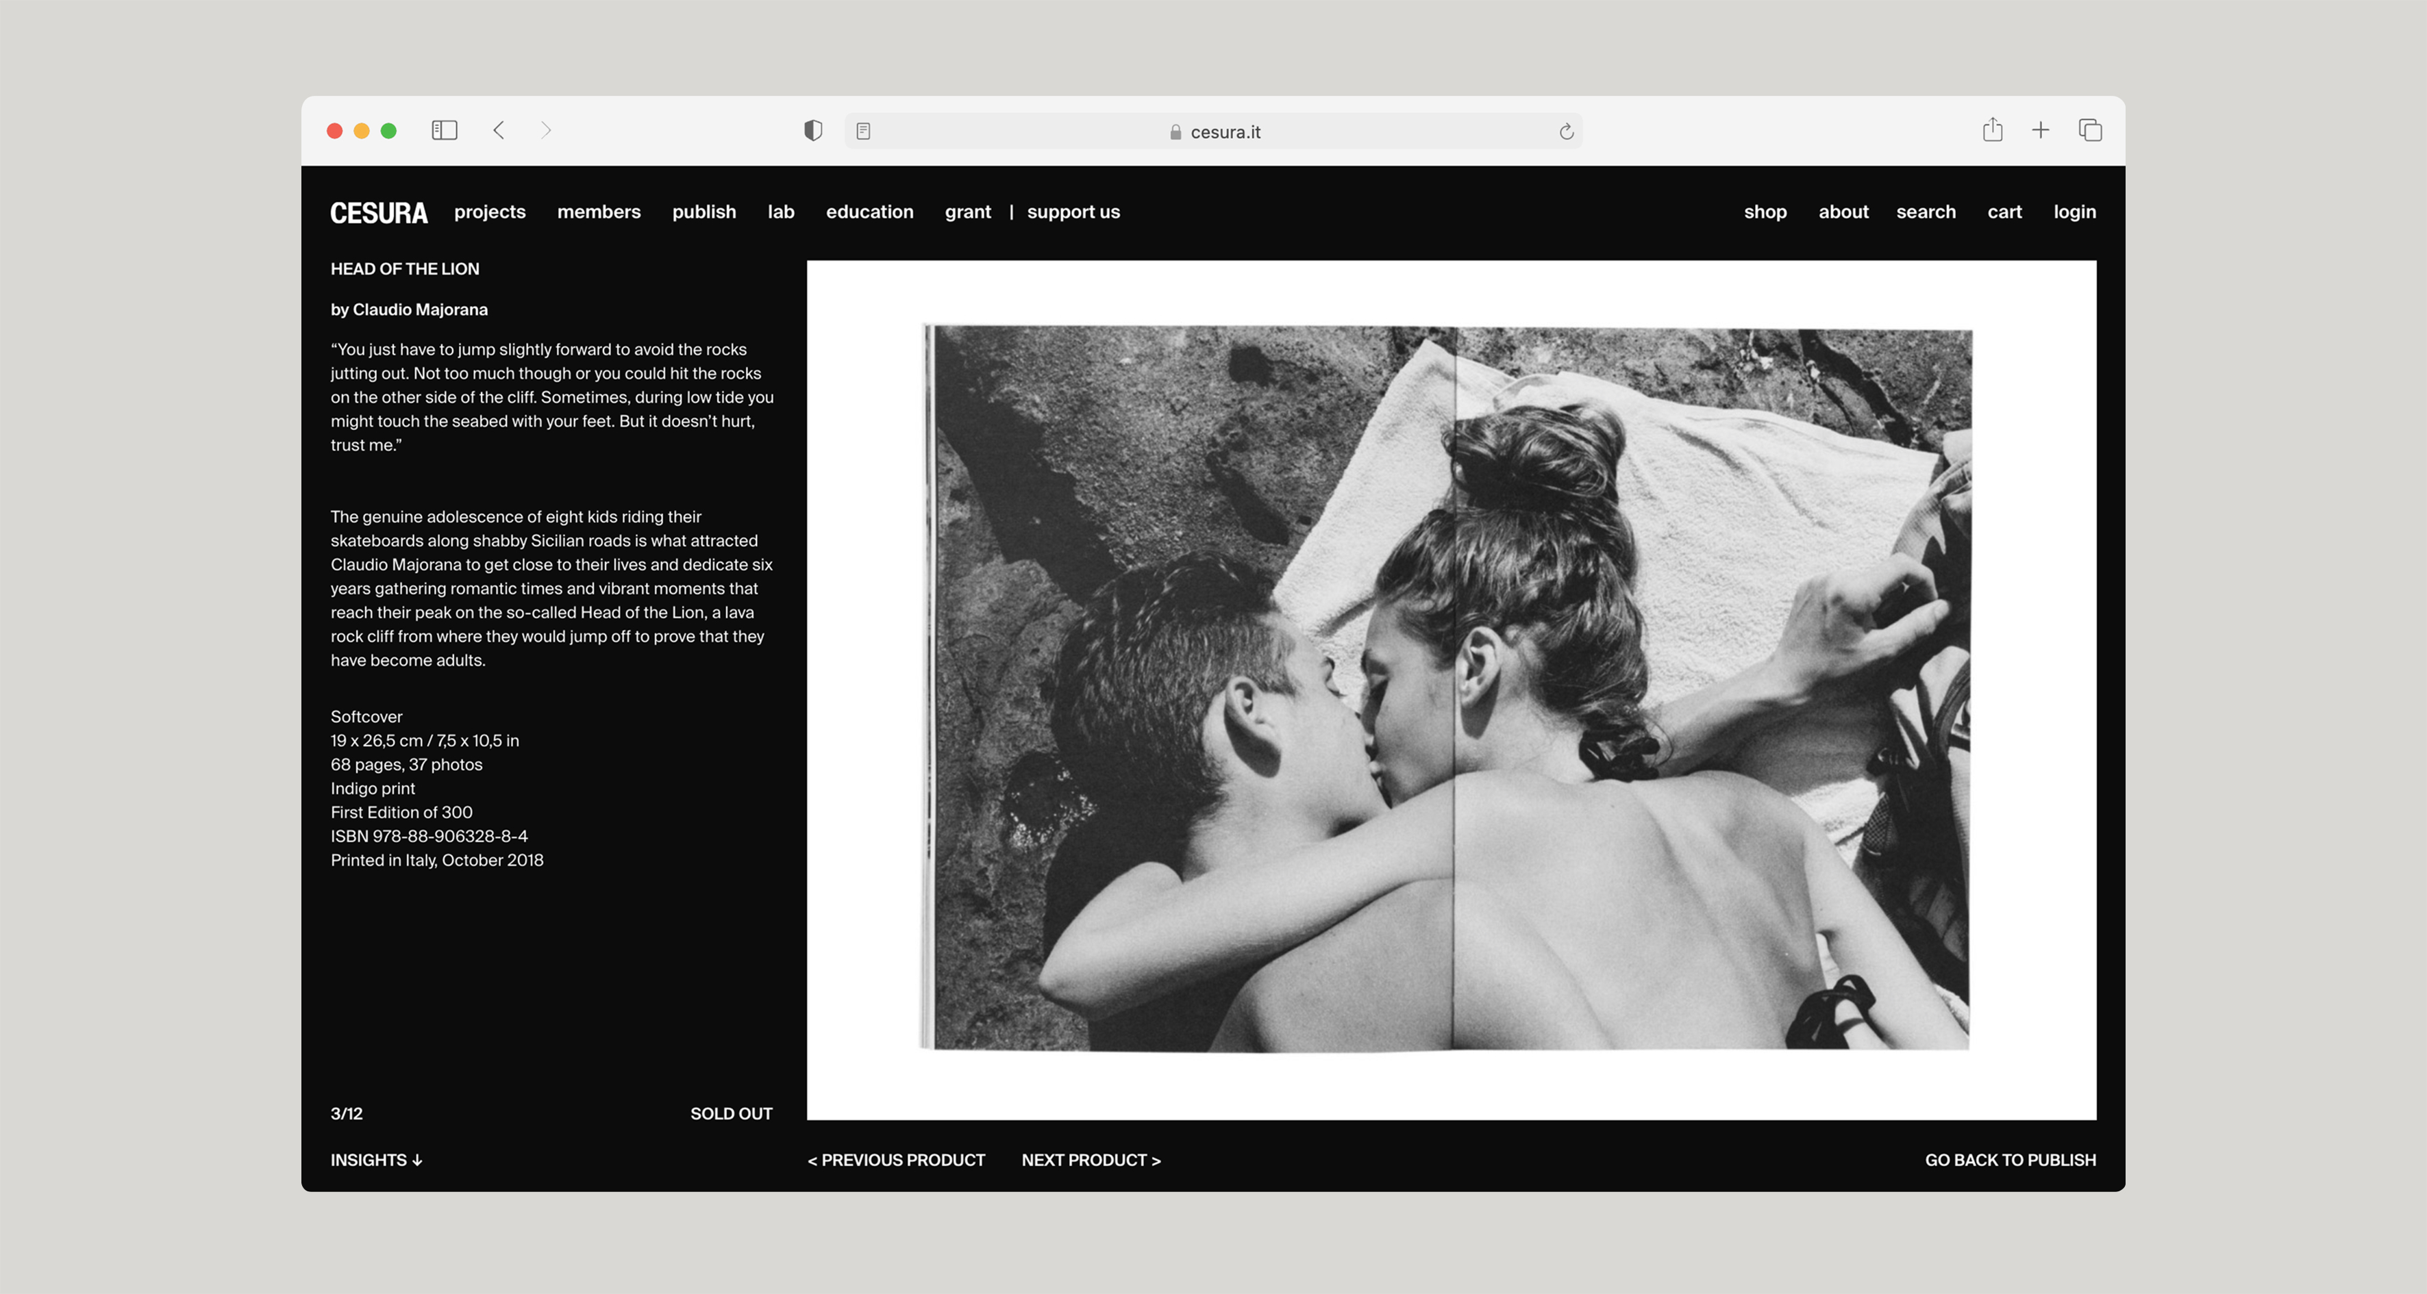Open the support us link
Image resolution: width=2427 pixels, height=1294 pixels.
click(x=1073, y=212)
